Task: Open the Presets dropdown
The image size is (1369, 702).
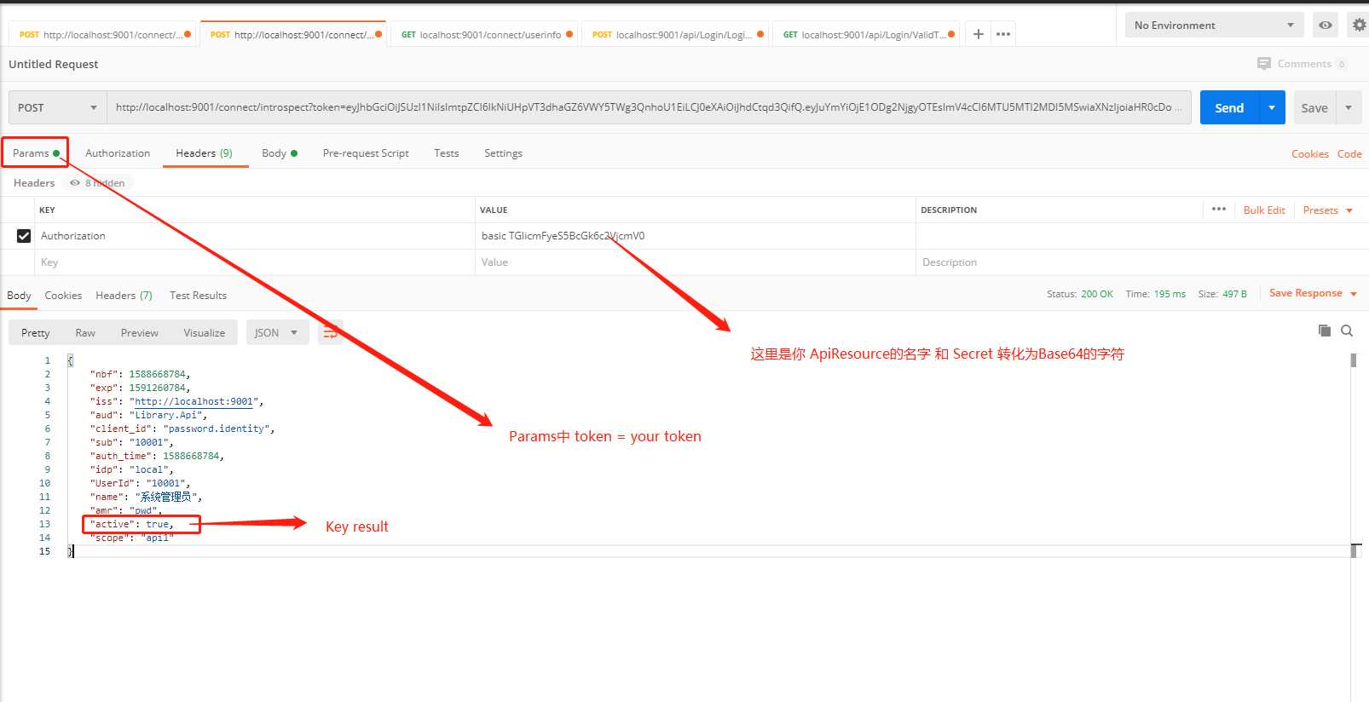Action: click(x=1327, y=210)
